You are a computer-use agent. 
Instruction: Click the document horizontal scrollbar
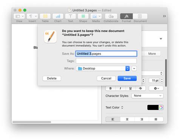(x=32, y=122)
